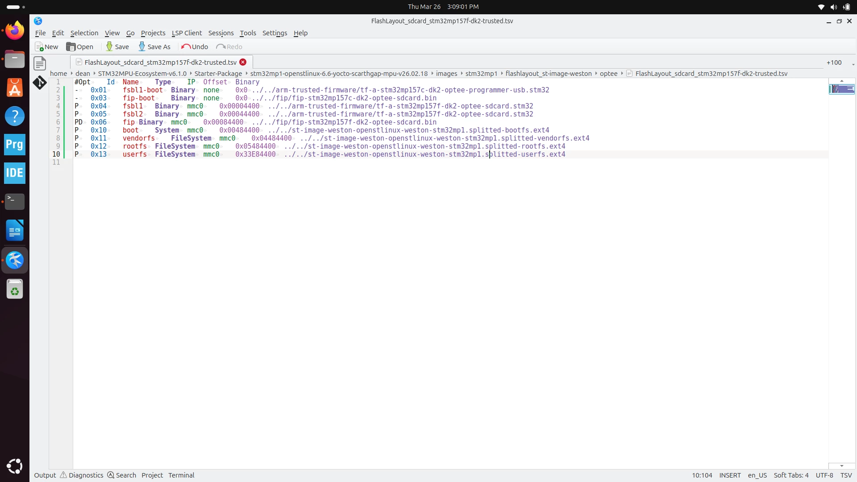Click the fip-boot name on line 3
The height and width of the screenshot is (482, 857).
(x=139, y=98)
